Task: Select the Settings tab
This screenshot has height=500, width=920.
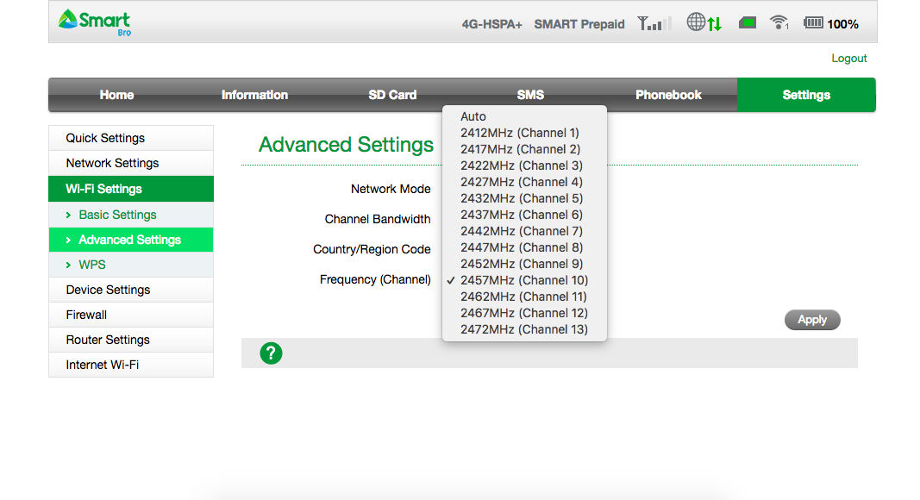Action: [x=806, y=95]
